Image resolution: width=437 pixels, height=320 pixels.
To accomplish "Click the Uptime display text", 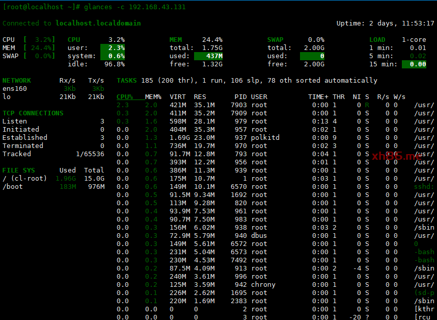I will coord(385,23).
